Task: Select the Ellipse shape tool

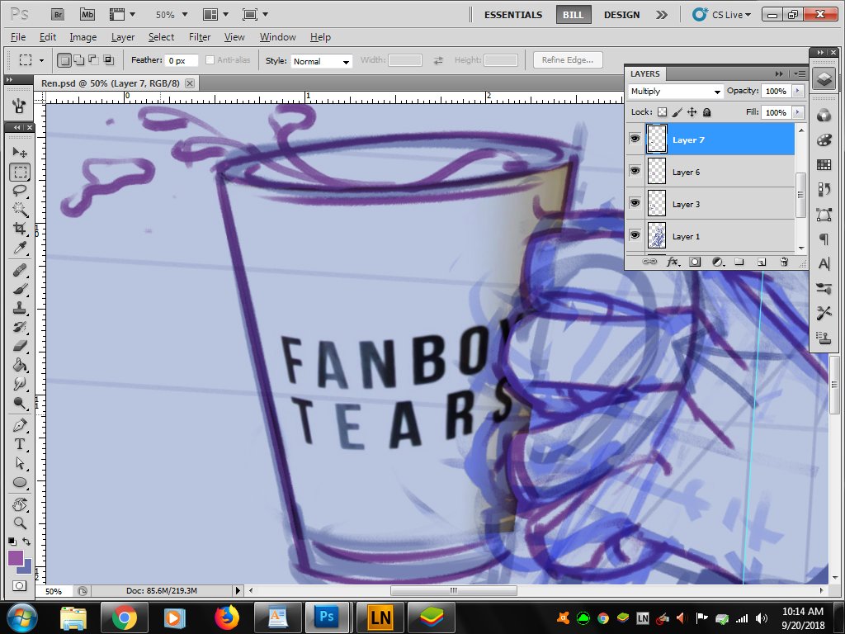Action: 20,482
